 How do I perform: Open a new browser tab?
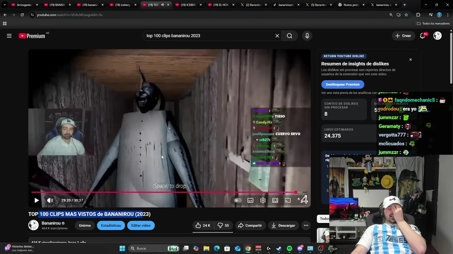point(405,5)
